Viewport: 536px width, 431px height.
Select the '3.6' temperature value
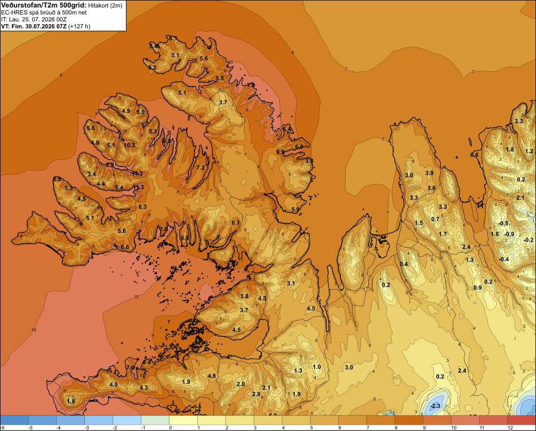click(x=431, y=188)
